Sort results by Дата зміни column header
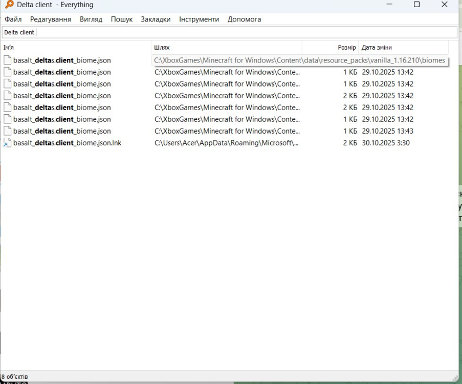The height and width of the screenshot is (384, 462). (403, 48)
